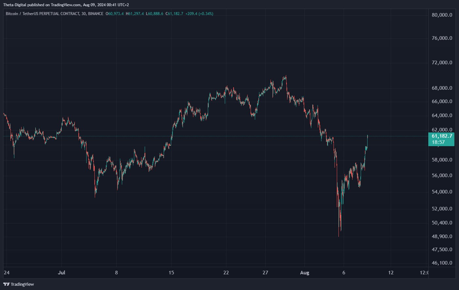Click the TradingView logo at bottom left

pos(19,284)
